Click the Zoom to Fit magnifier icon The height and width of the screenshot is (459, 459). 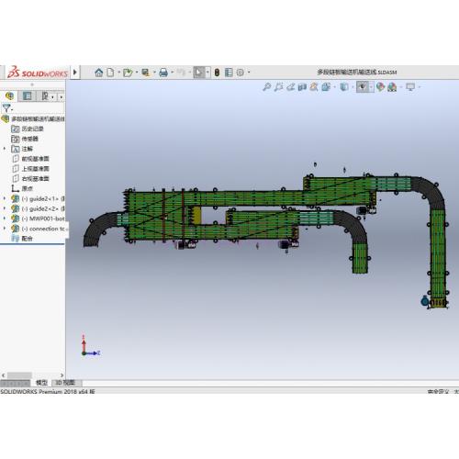click(x=266, y=87)
